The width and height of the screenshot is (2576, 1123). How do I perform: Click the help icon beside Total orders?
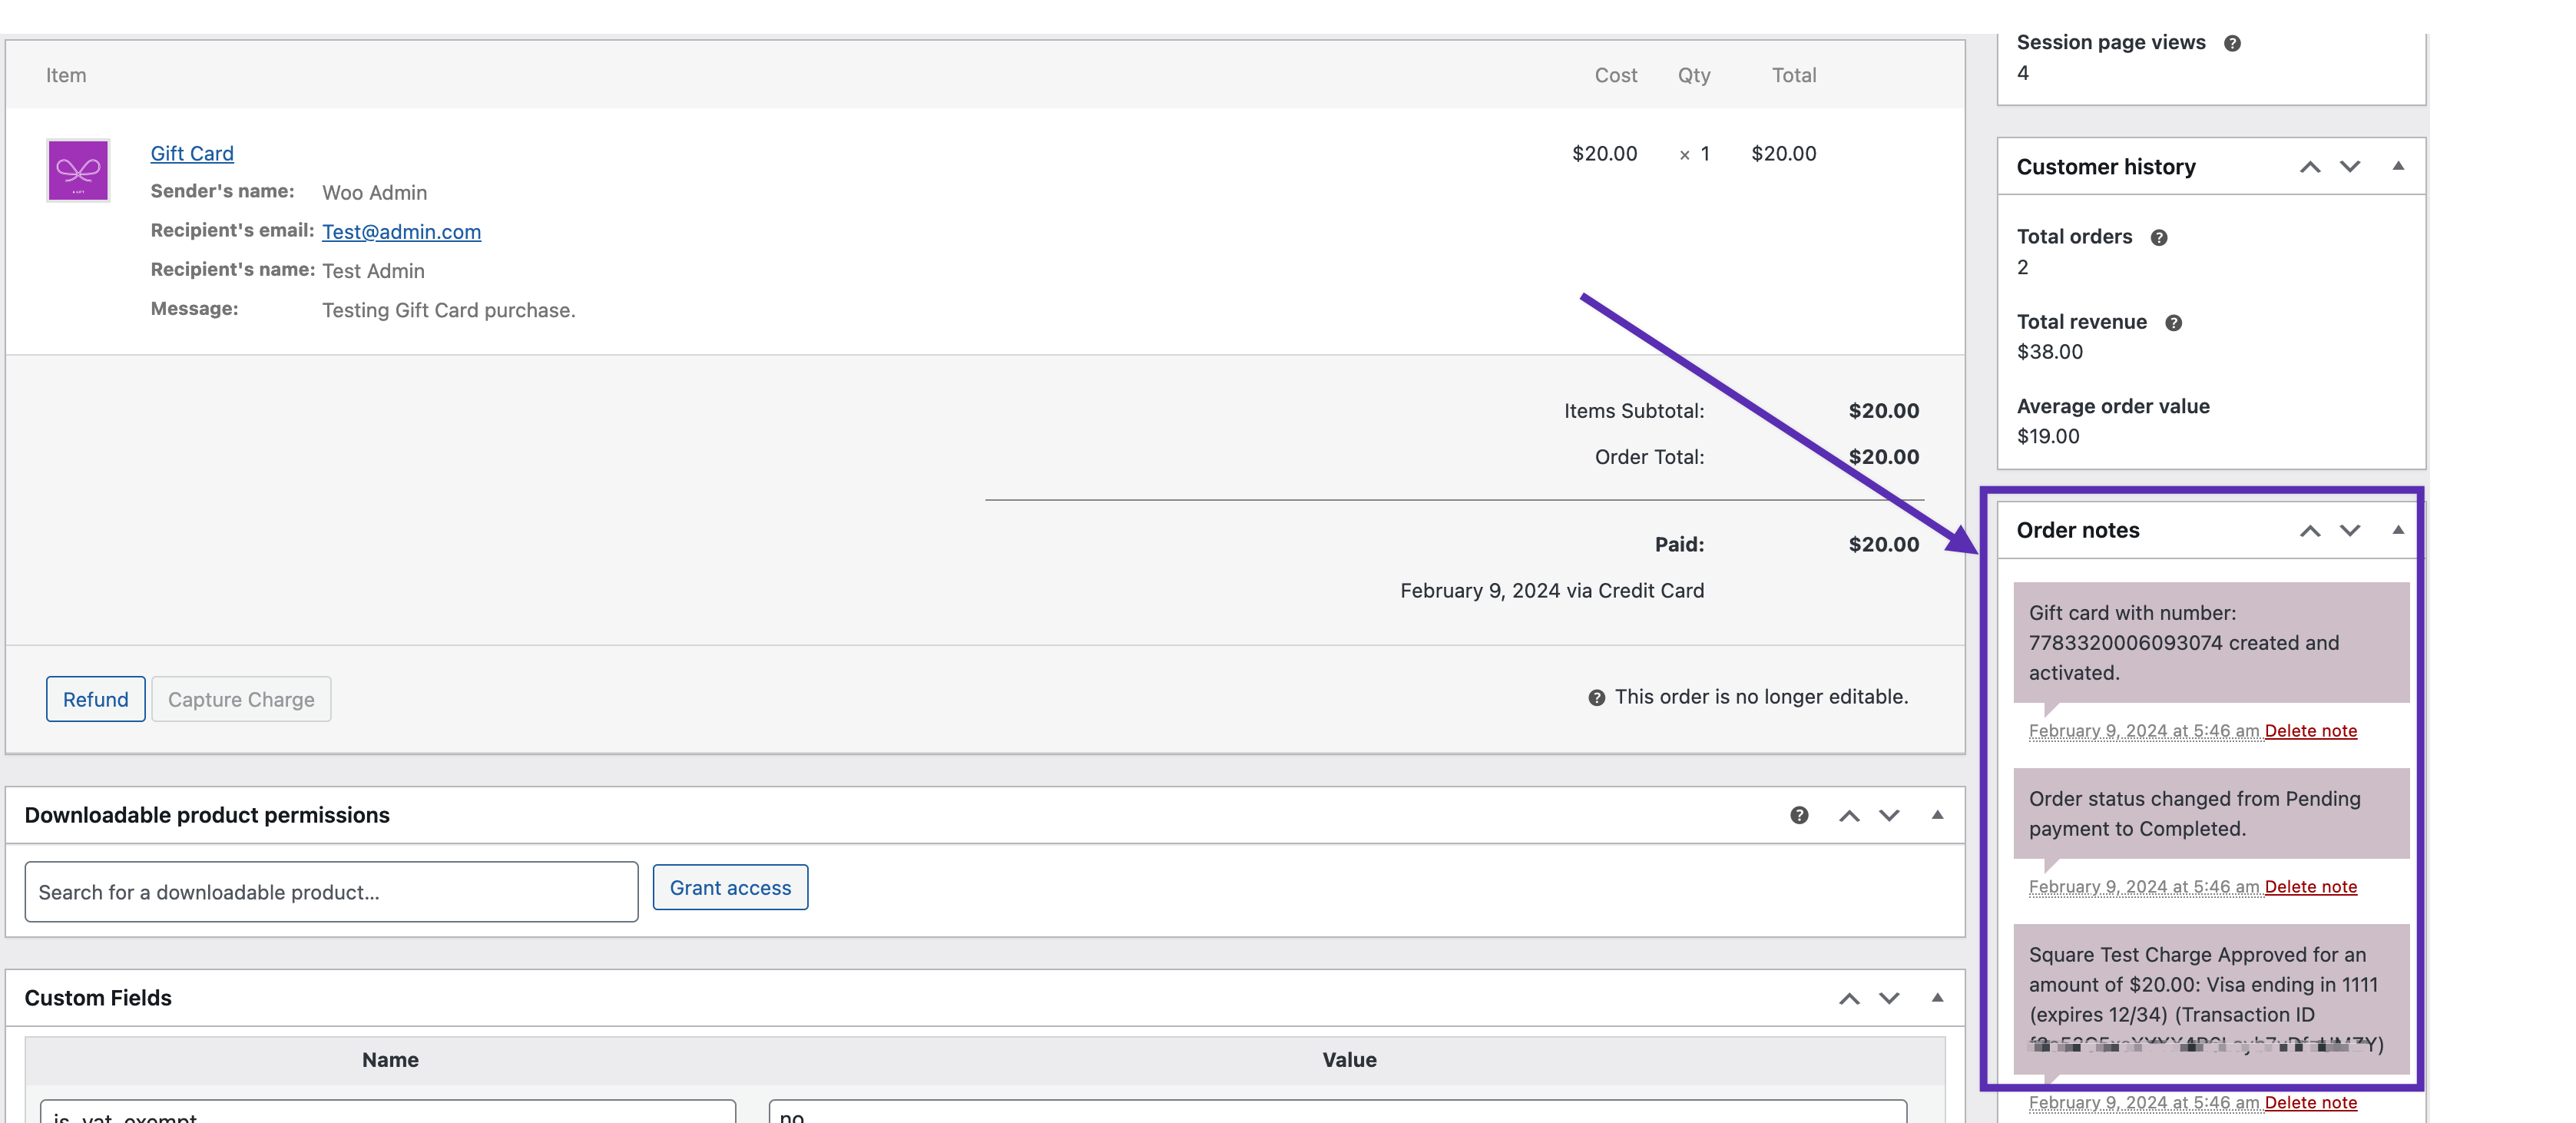(2160, 237)
